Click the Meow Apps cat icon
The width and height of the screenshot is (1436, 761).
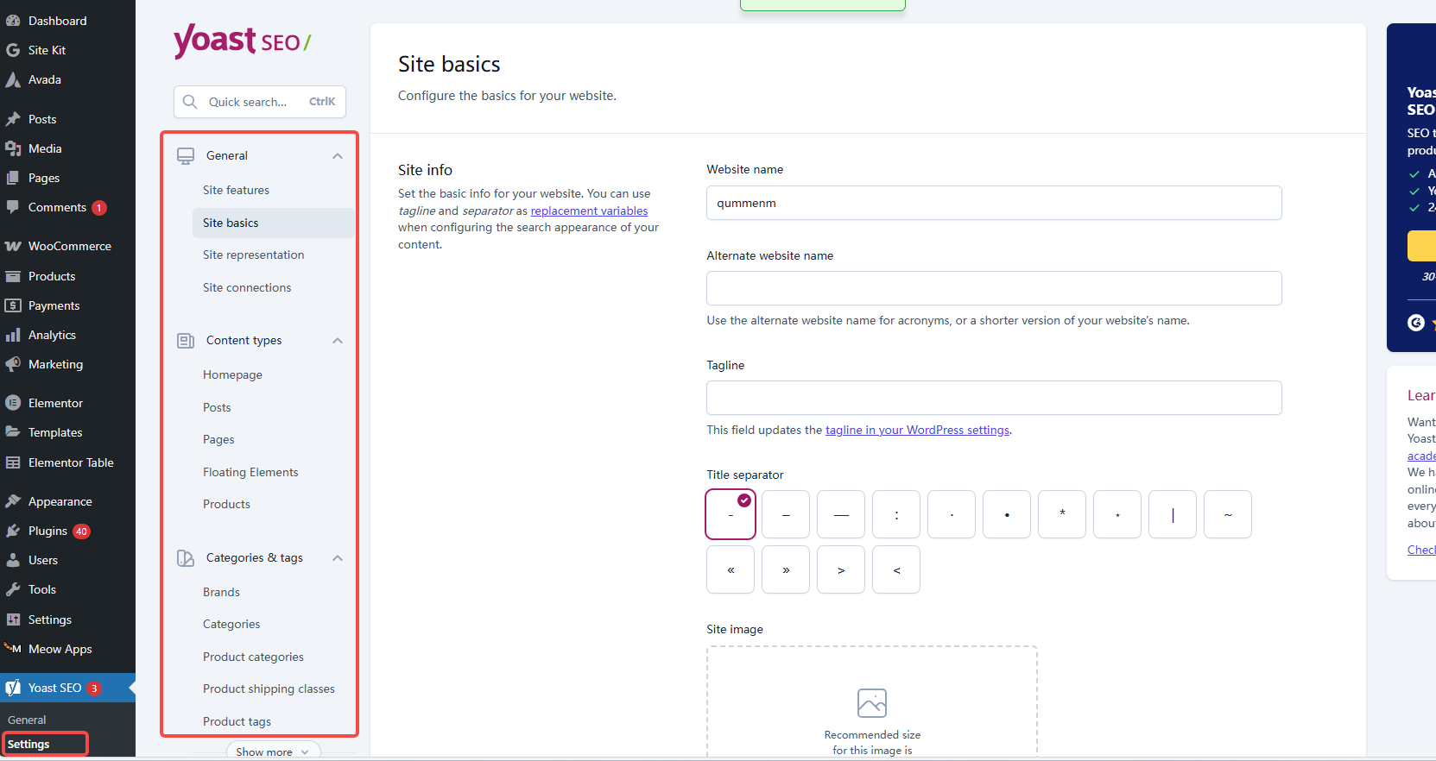pyautogui.click(x=13, y=649)
